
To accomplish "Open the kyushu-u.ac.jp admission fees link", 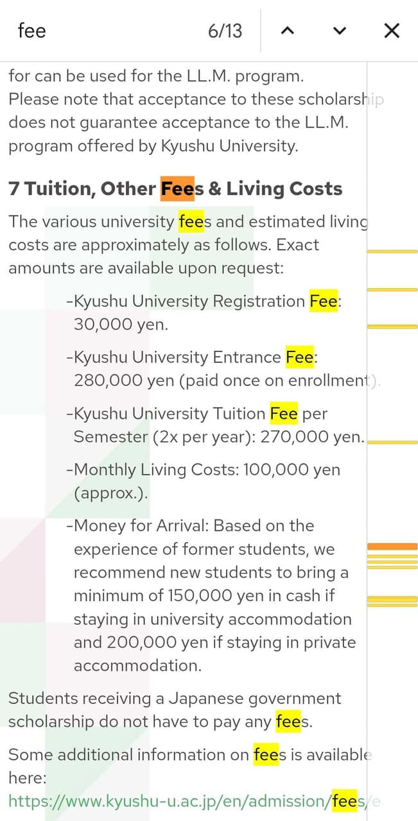I will pos(195,800).
